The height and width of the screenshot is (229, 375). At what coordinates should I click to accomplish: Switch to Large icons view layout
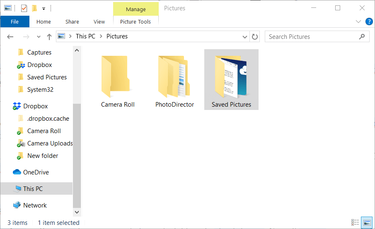click(x=366, y=223)
